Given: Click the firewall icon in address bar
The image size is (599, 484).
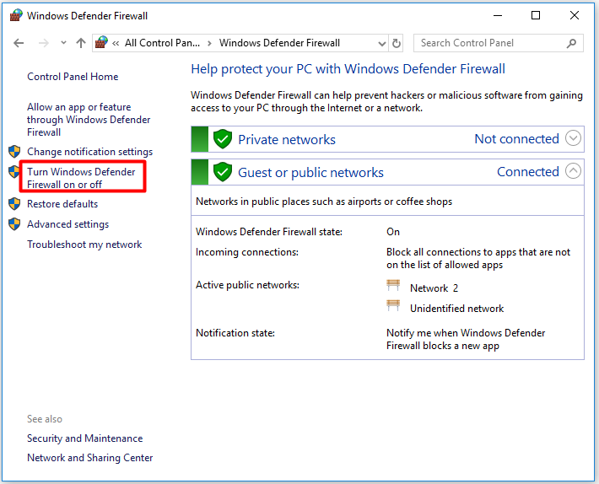Looking at the screenshot, I should (x=101, y=42).
